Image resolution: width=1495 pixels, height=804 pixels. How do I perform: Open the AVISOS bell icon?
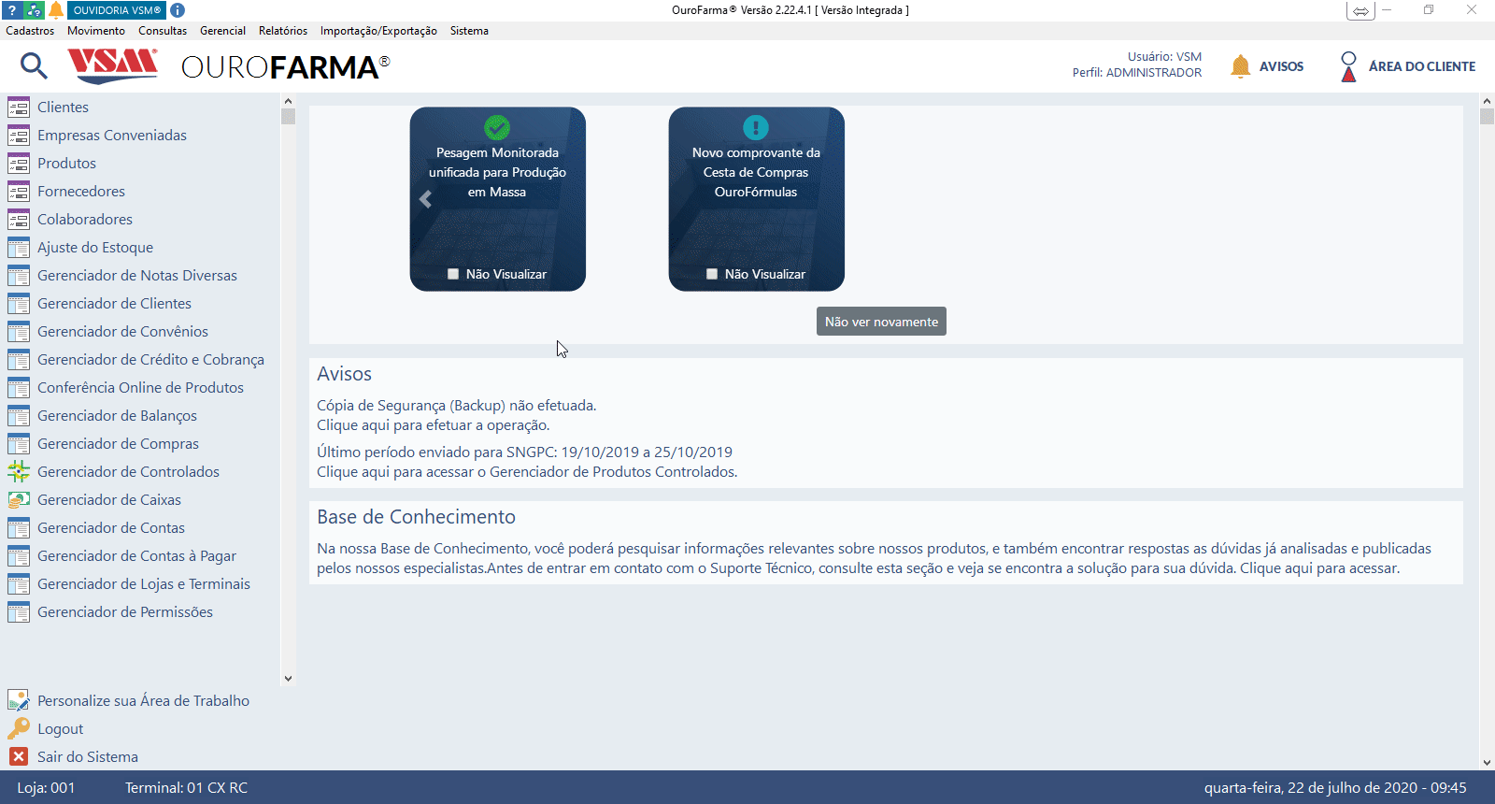tap(1240, 65)
